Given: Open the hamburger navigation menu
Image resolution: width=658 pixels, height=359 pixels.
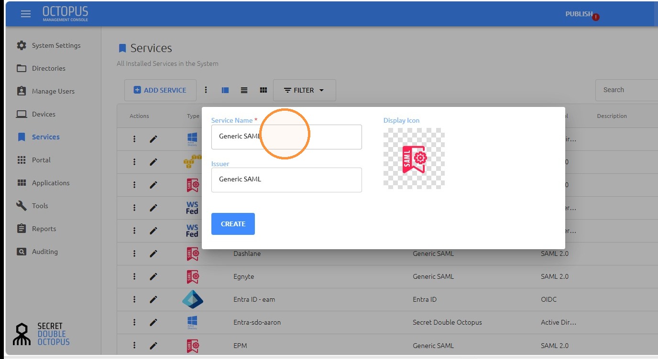Looking at the screenshot, I should [26, 14].
